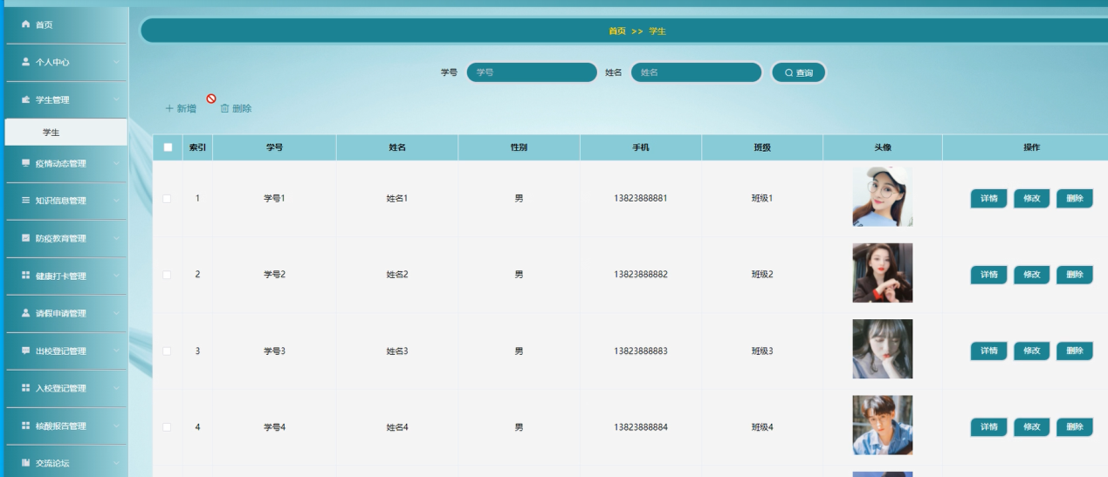The height and width of the screenshot is (477, 1108).
Task: Open the avatar photo of 姓名4
Action: click(883, 426)
